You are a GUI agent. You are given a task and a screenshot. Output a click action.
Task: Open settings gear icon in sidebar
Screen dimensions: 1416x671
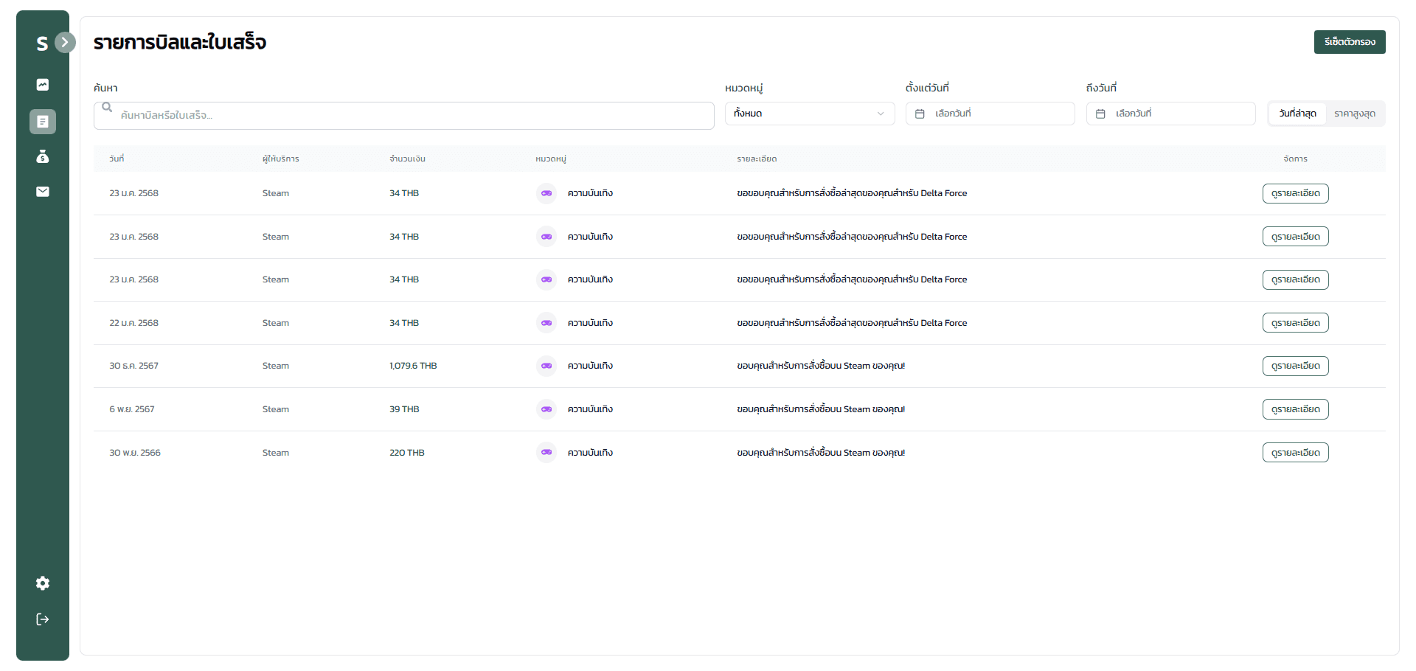(43, 583)
